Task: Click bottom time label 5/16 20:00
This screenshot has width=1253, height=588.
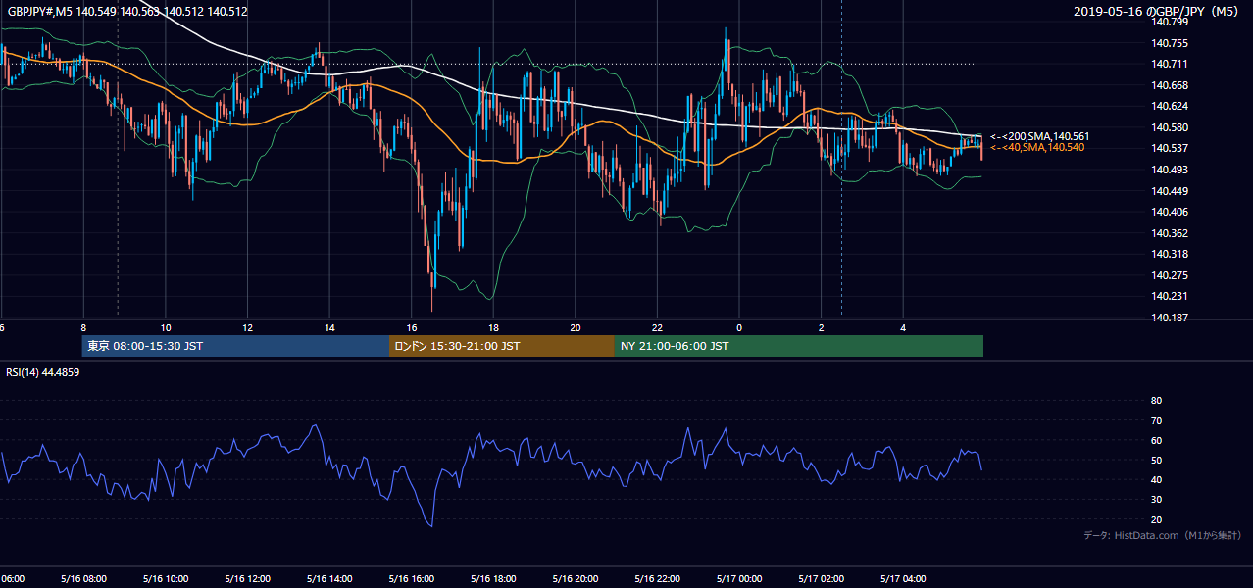Action: (574, 579)
